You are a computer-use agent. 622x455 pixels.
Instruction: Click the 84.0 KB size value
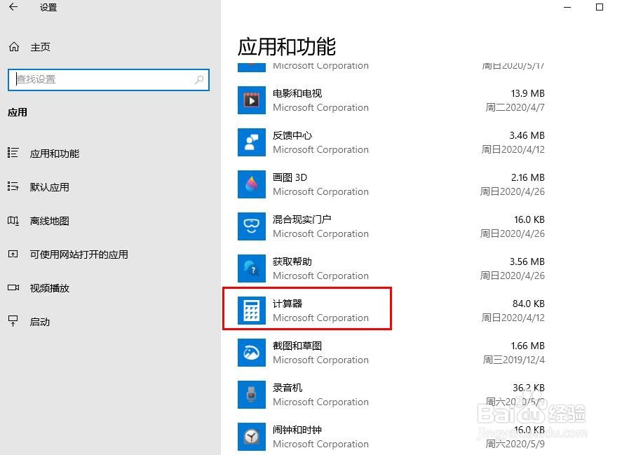528,304
